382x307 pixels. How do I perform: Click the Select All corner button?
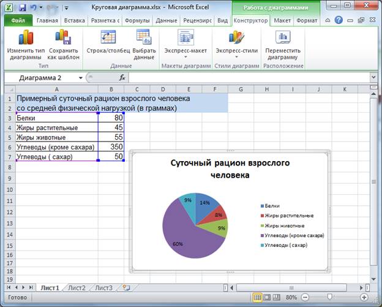[10, 89]
